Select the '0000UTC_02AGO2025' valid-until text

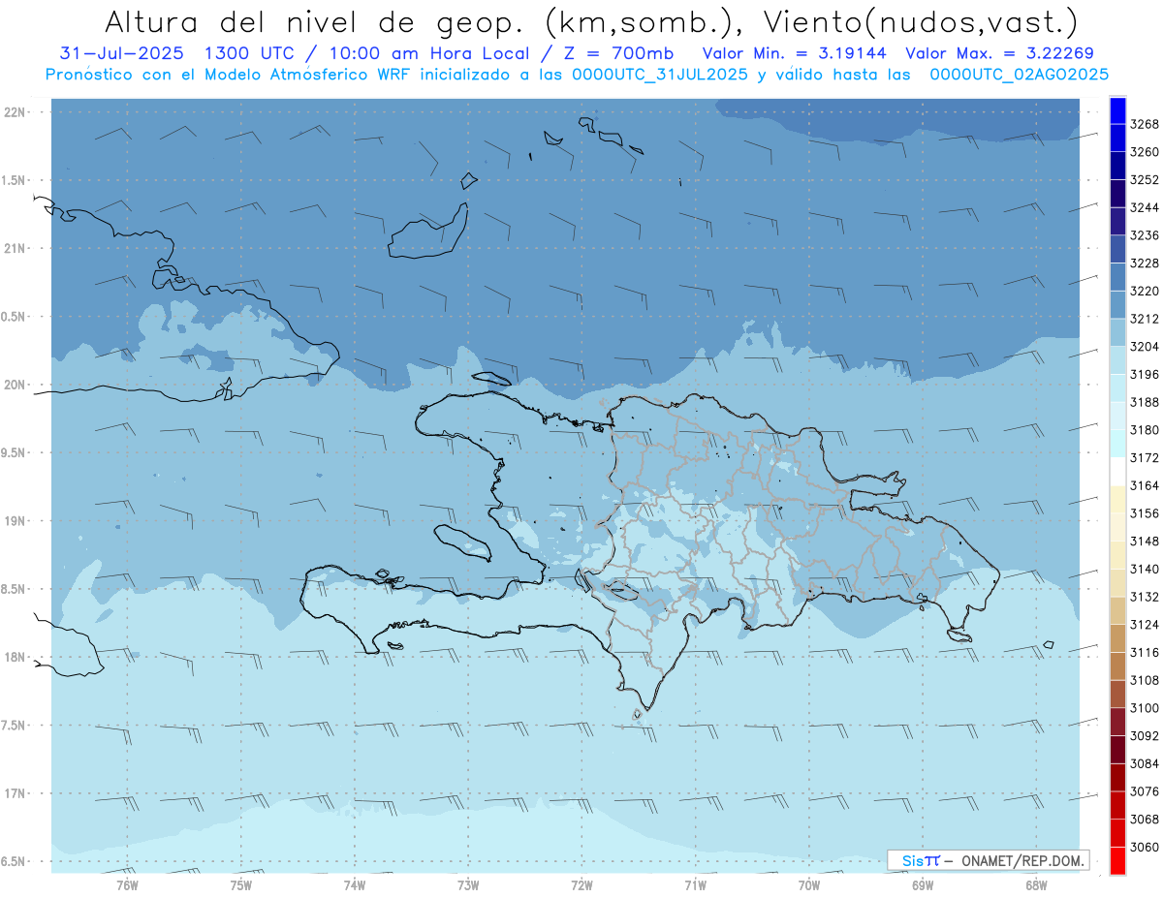pos(1019,74)
